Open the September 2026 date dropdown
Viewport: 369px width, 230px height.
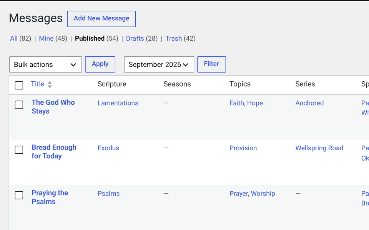click(159, 64)
